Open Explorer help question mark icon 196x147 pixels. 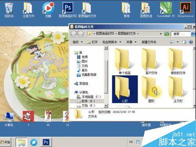tap(191, 42)
